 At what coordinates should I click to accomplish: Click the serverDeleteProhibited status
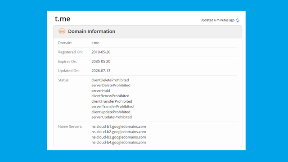[111, 85]
